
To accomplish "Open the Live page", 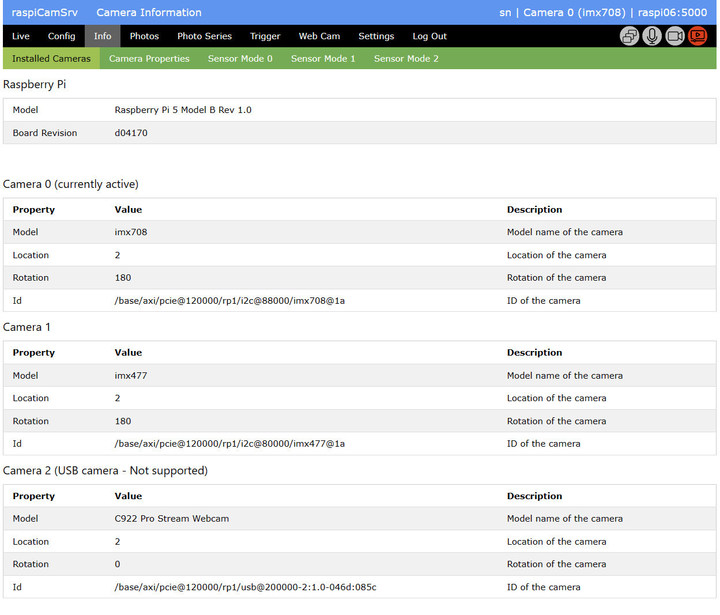I will [21, 36].
